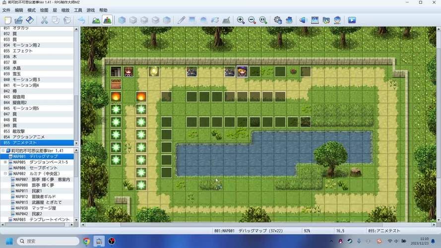This screenshot has height=248, width=441.
Task: Select list entry 040 モーション用3
Action: [x=37, y=79]
